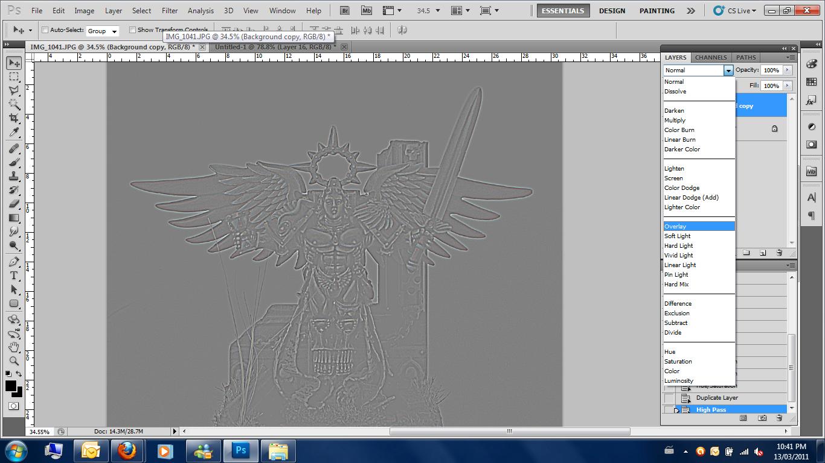Open the Mini Bridge panel icon

pyautogui.click(x=811, y=171)
